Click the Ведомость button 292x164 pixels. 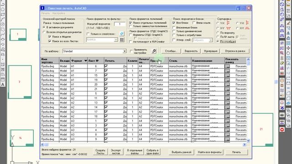[191, 51]
